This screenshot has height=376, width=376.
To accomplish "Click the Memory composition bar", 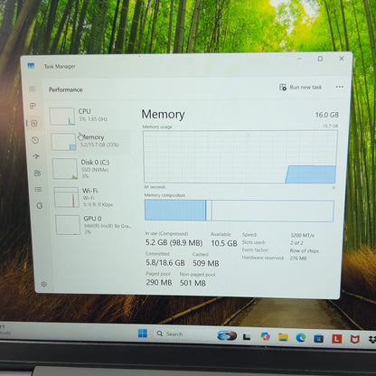I will click(240, 211).
